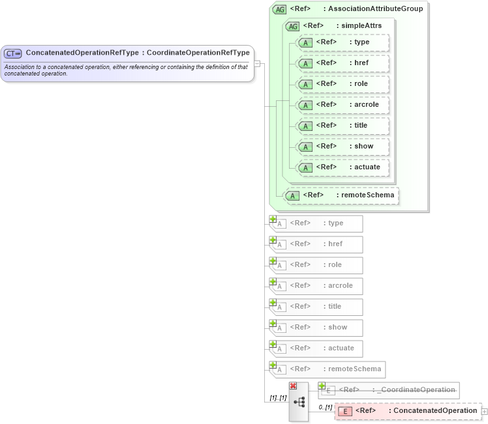The width and height of the screenshot is (488, 424).
Task: Select greyed ': title' attribute label
Action: click(332, 306)
